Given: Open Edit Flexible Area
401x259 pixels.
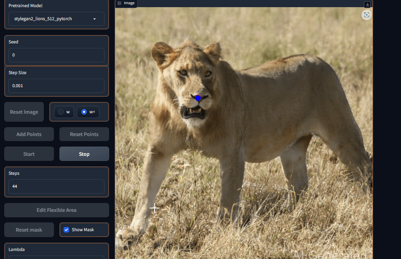Looking at the screenshot, I should [56, 210].
